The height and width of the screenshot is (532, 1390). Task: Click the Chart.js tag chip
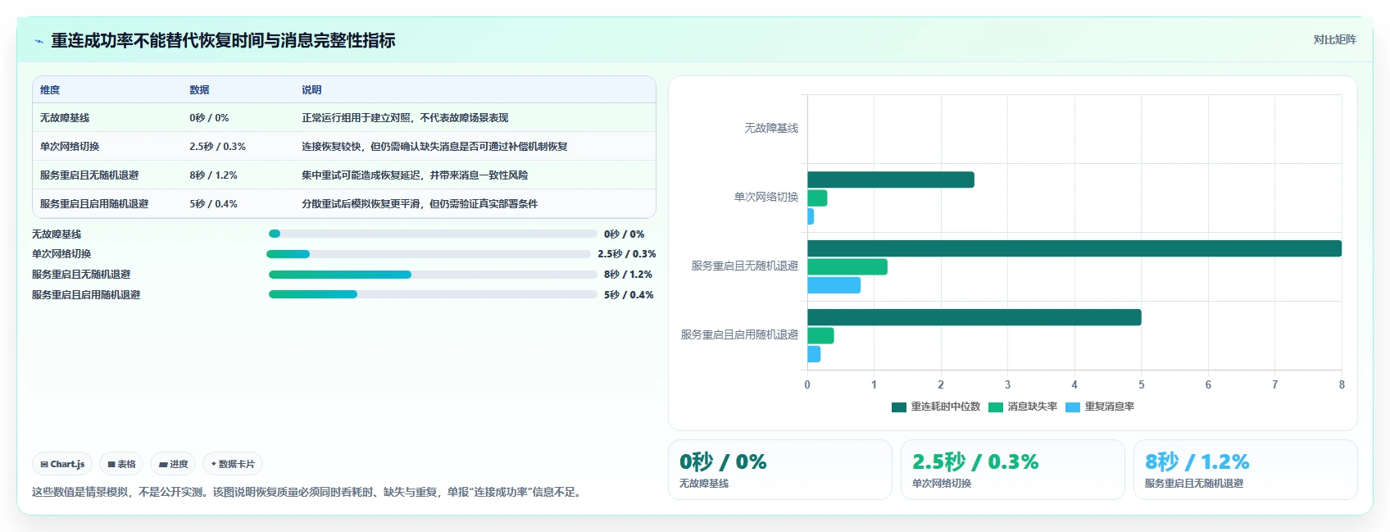click(62, 464)
